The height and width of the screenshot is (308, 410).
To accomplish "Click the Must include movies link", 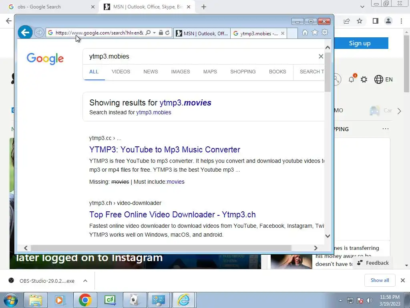I will [175, 182].
